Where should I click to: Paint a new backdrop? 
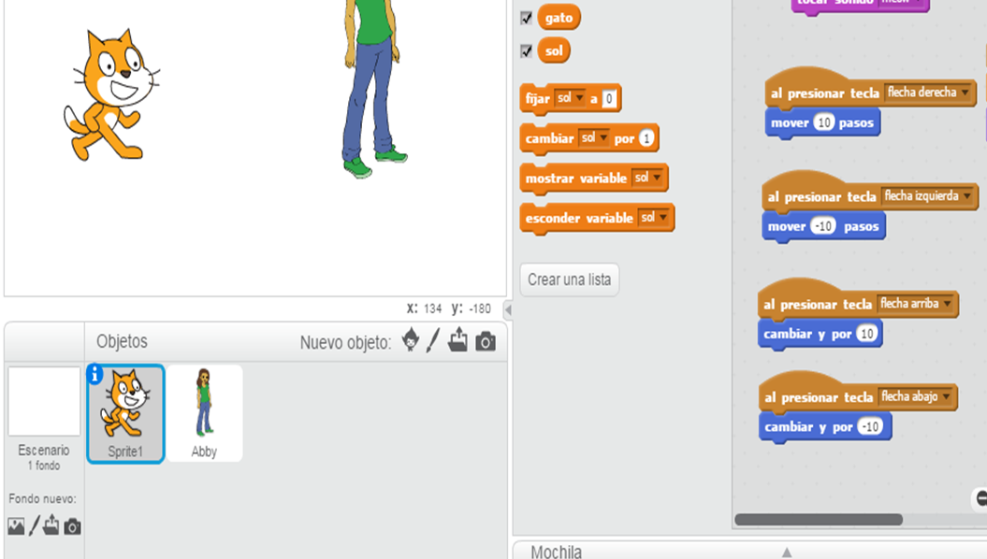coord(35,524)
